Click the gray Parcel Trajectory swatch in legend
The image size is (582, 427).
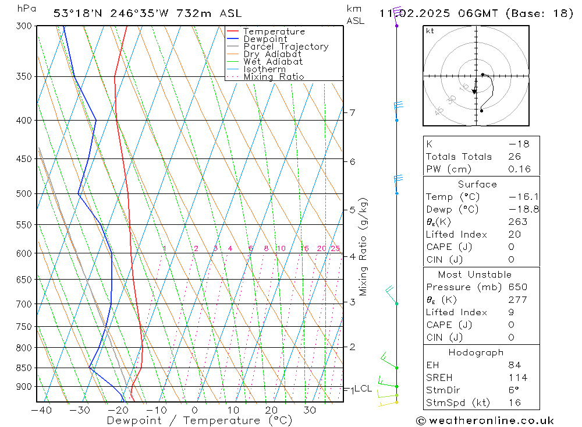point(233,46)
